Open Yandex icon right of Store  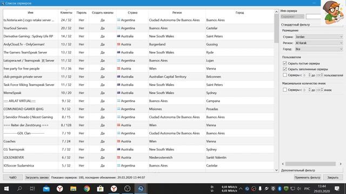[x=114, y=189]
